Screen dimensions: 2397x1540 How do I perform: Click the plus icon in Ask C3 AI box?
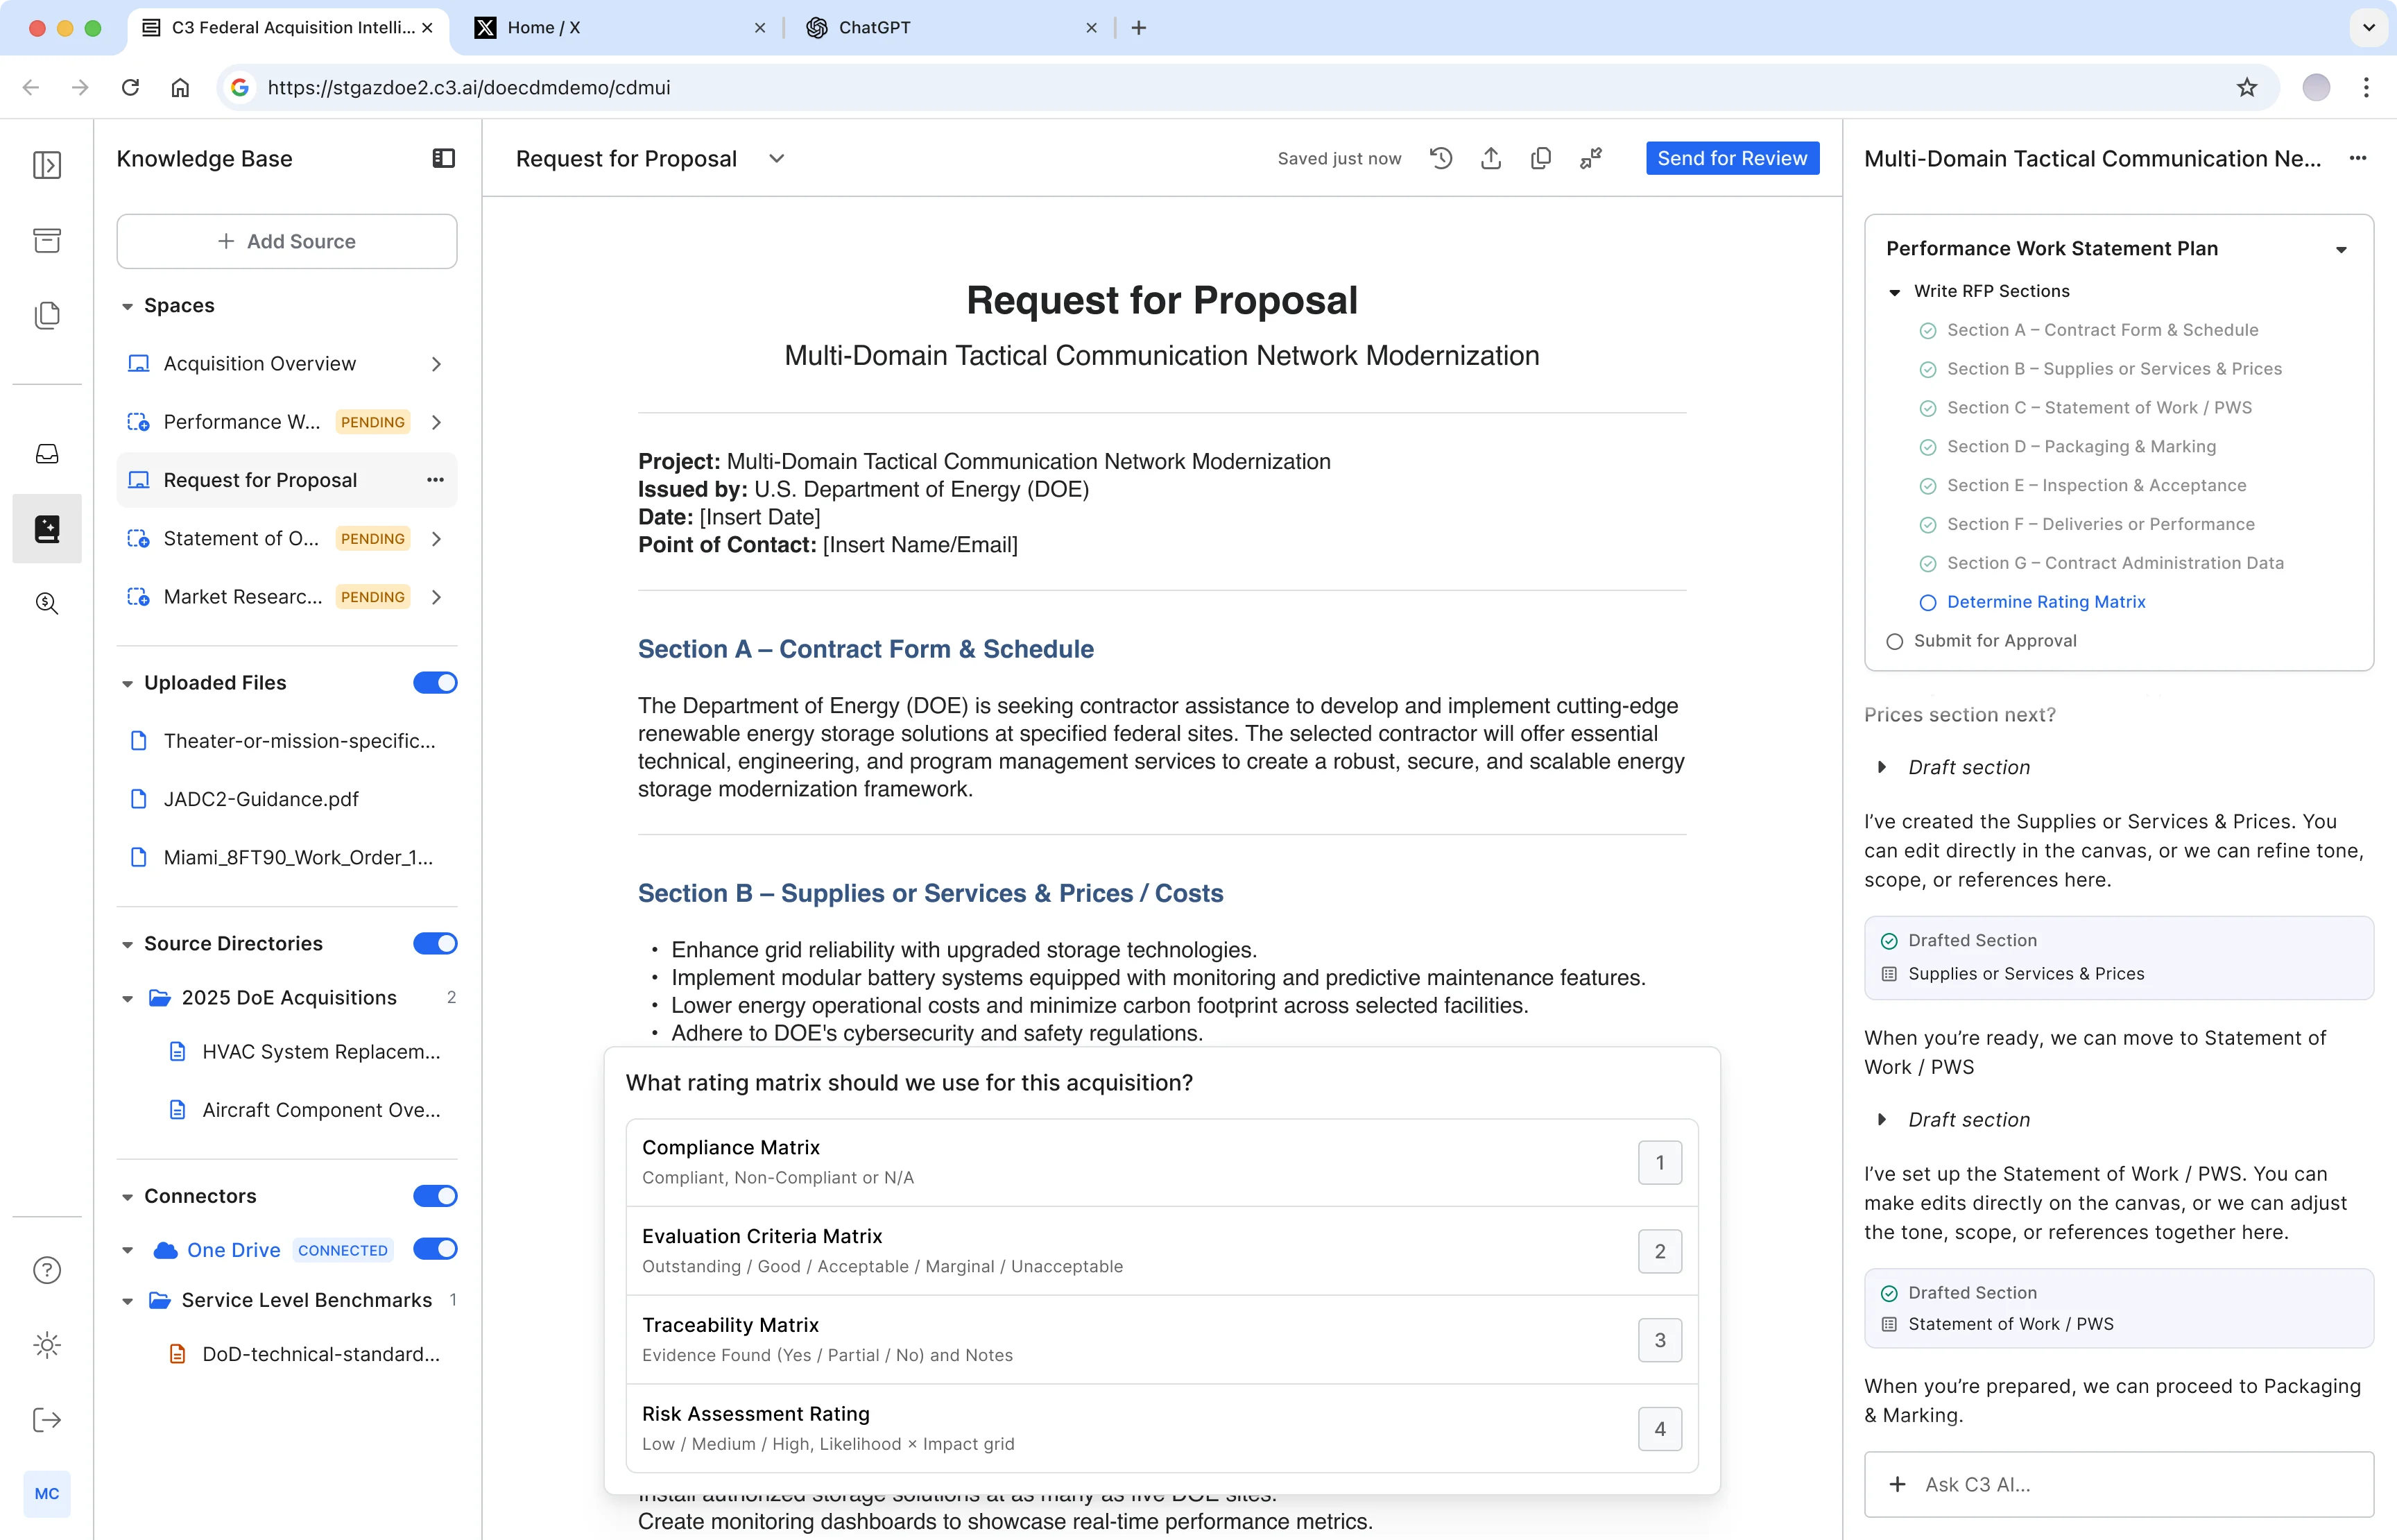pos(1897,1485)
